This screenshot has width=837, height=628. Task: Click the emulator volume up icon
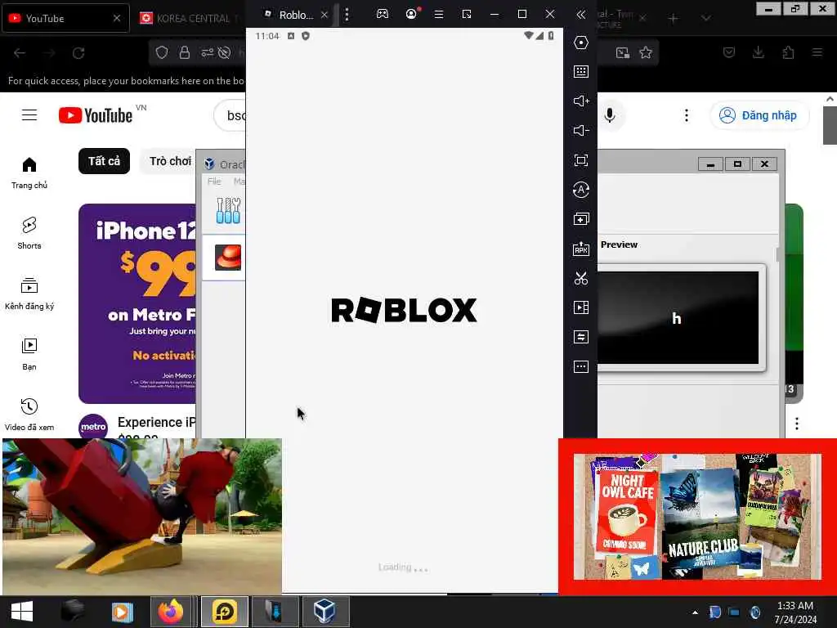point(581,101)
